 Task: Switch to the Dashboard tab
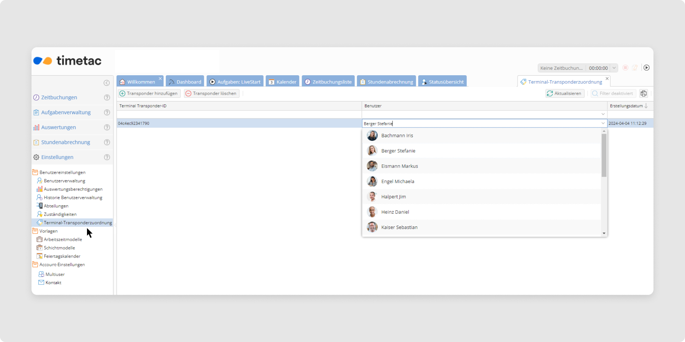pyautogui.click(x=185, y=82)
